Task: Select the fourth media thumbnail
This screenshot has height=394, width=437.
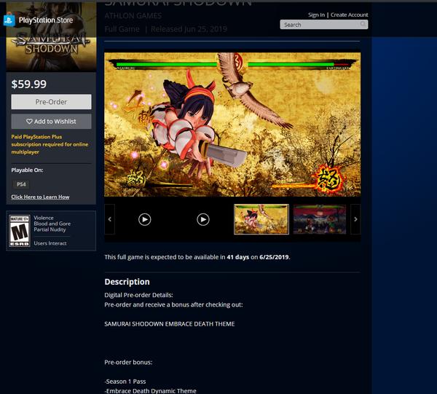Action: click(319, 219)
